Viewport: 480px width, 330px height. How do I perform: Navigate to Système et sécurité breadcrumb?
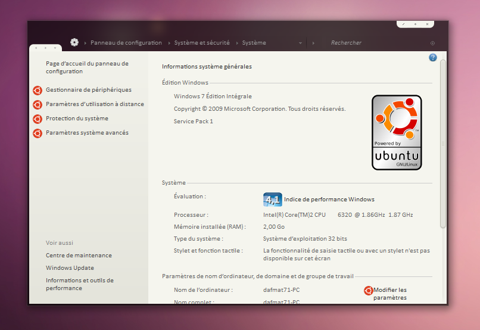[202, 43]
